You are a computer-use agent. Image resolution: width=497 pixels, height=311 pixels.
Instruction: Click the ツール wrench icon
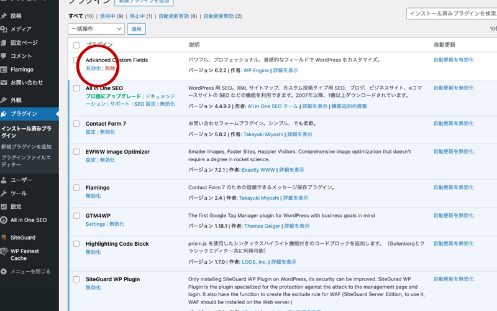coord(4,193)
